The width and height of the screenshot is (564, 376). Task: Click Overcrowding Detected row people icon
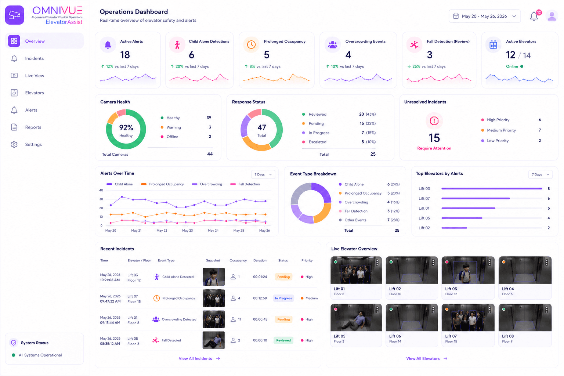156,319
